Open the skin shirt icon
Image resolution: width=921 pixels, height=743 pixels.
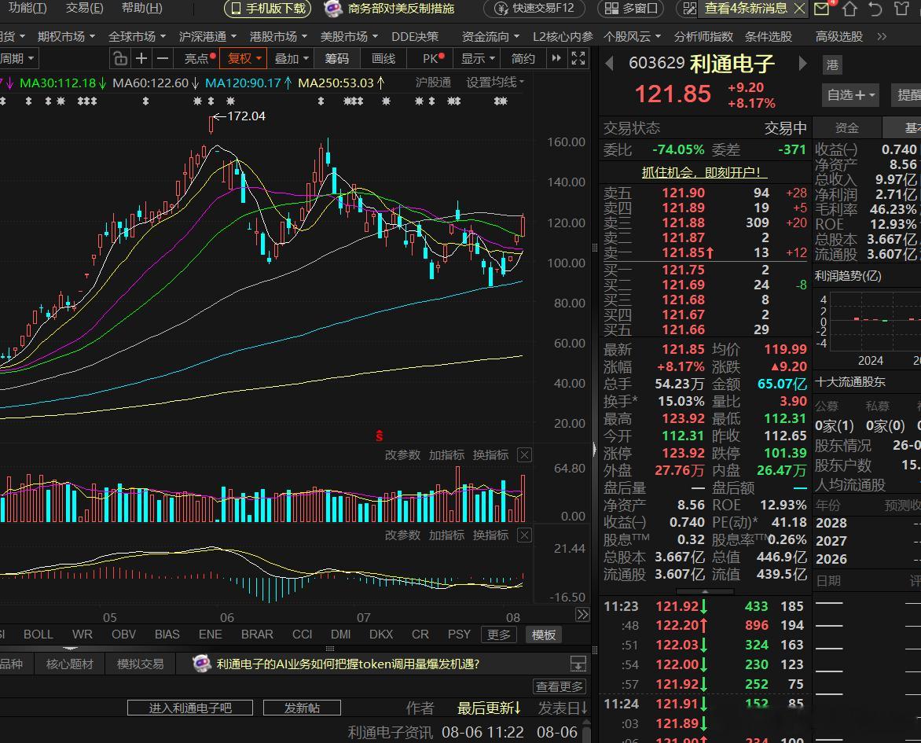tap(901, 8)
